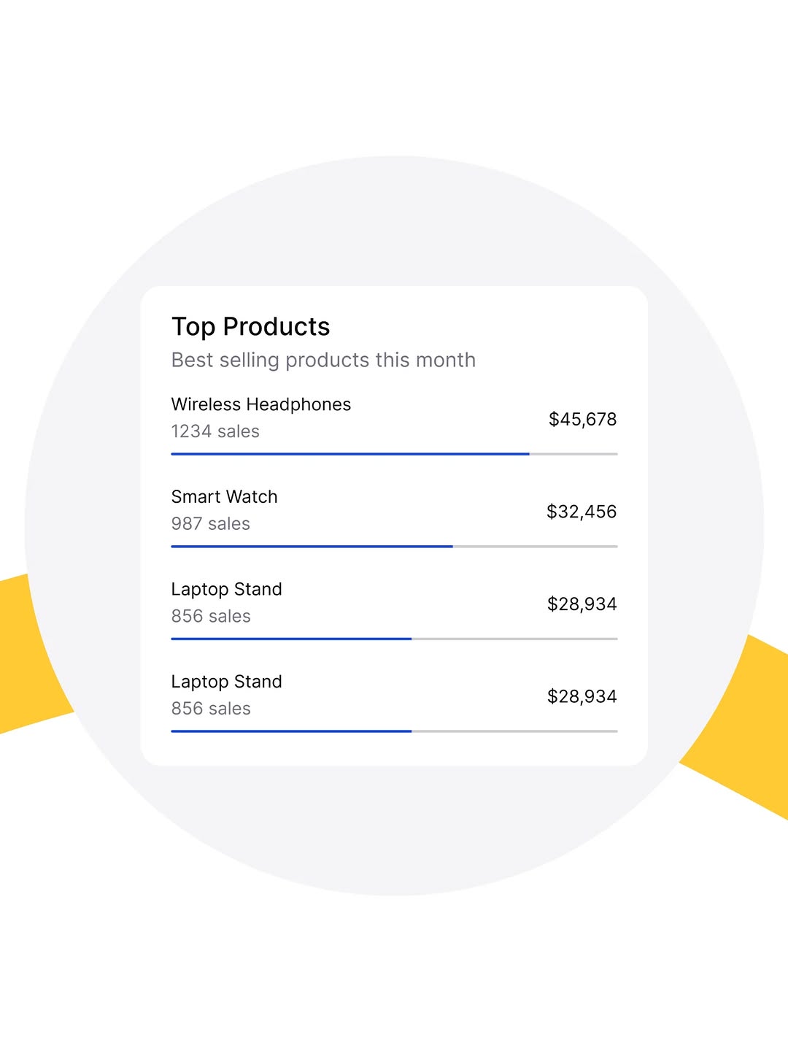The image size is (788, 1051).
Task: Click the bottom $28,934 revenue figure
Action: [x=581, y=696]
